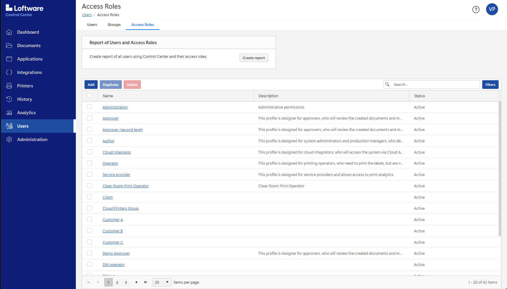Image resolution: width=507 pixels, height=289 pixels.
Task: Click the Dashboard home icon in sidebar
Action: coord(9,32)
